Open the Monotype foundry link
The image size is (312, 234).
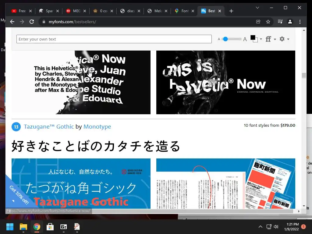pyautogui.click(x=97, y=126)
